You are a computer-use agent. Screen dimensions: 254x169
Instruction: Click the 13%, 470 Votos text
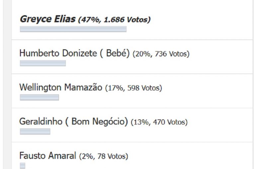(x=159, y=123)
